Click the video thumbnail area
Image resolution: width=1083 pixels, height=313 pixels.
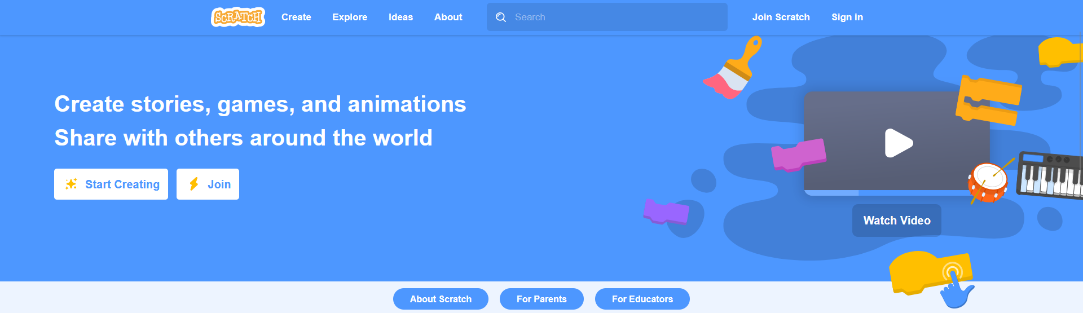click(x=897, y=143)
